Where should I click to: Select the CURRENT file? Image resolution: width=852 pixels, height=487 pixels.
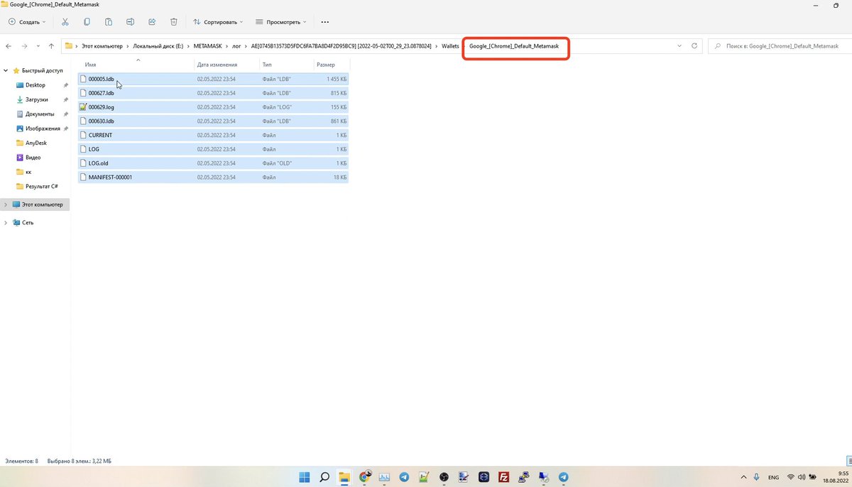pyautogui.click(x=213, y=135)
